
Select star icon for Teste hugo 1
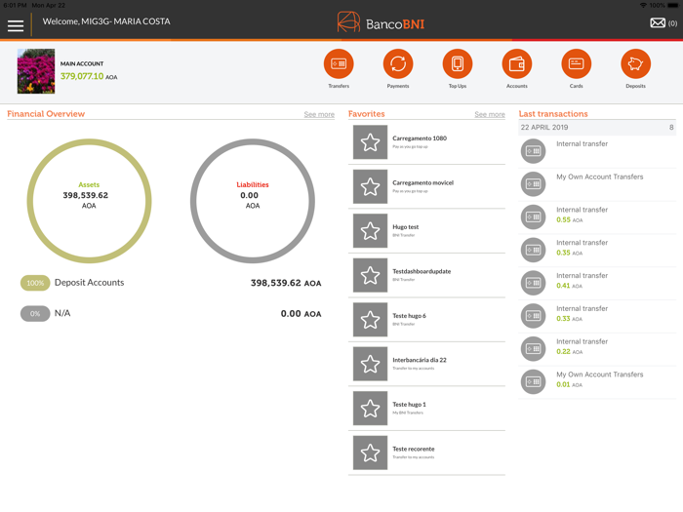click(370, 409)
